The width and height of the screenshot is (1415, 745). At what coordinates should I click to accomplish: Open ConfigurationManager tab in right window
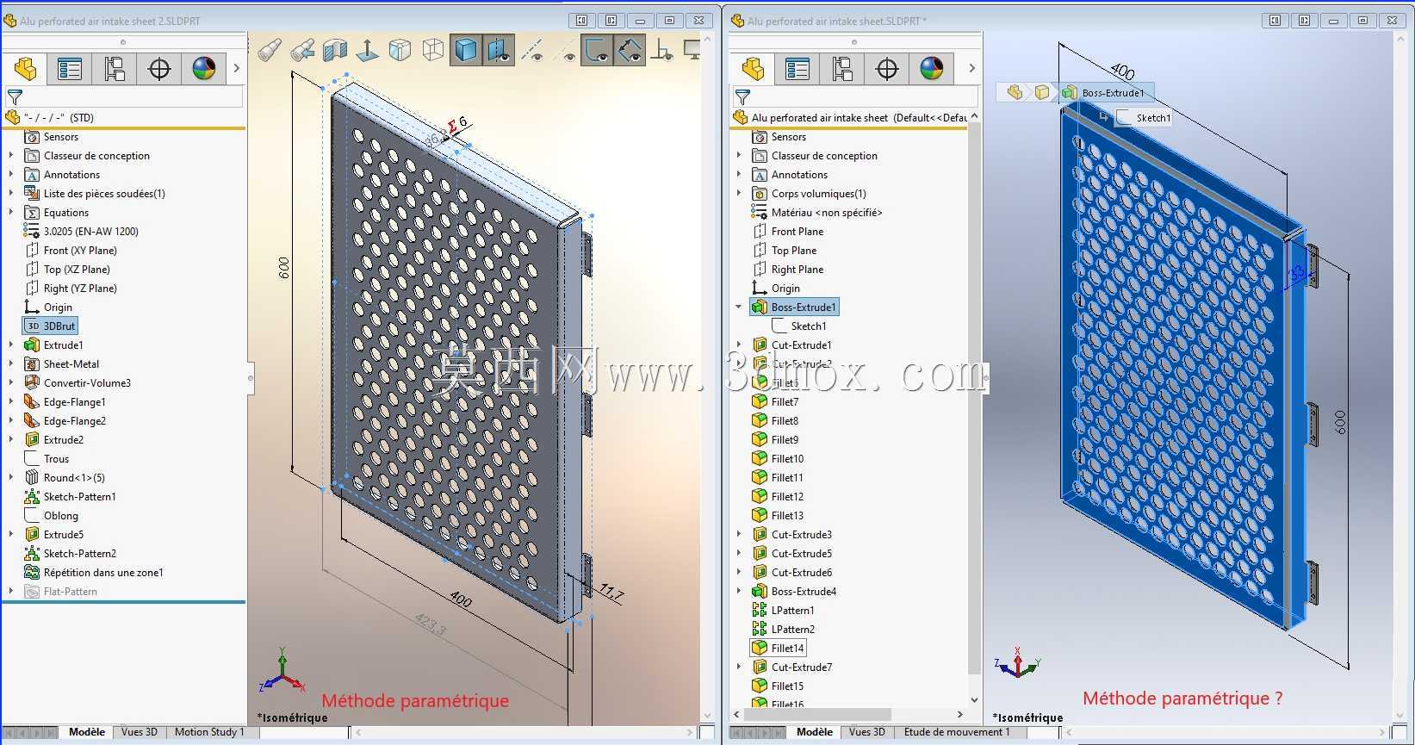click(x=842, y=69)
